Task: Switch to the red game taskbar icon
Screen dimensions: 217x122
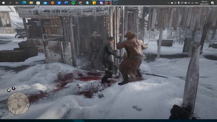Action: (108, 3)
